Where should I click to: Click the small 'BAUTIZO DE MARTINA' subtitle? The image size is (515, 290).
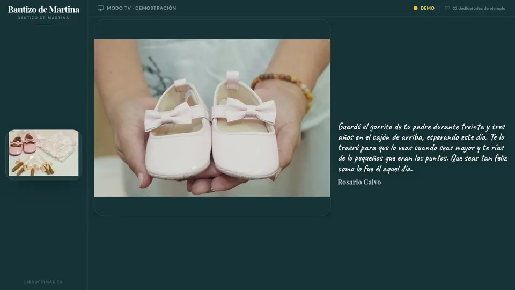point(43,18)
